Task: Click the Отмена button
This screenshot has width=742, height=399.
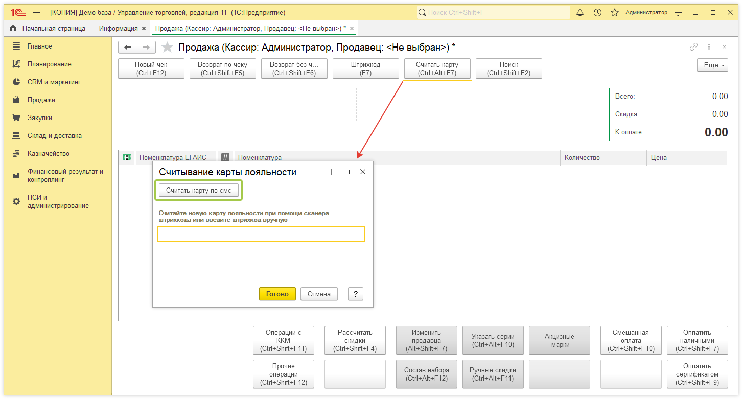Action: (319, 294)
